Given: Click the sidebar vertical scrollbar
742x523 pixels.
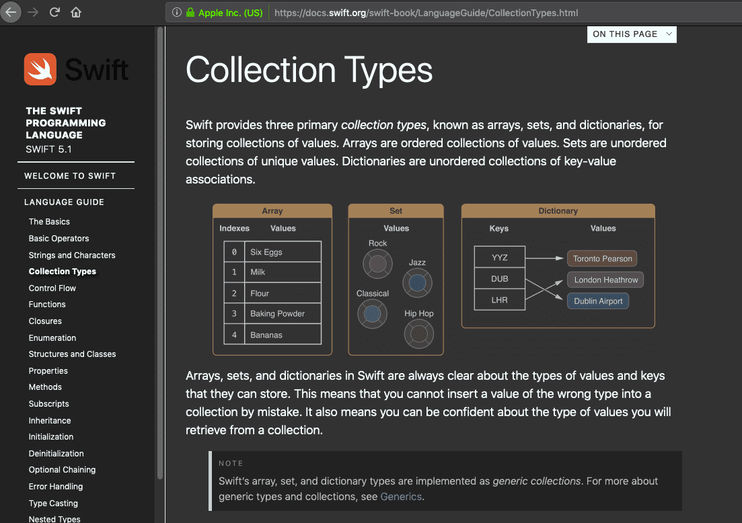Looking at the screenshot, I should click(x=160, y=253).
